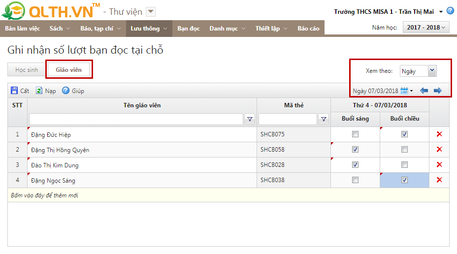Click the Nạp reload icon
Screen dimensions: 457x254
pos(39,91)
